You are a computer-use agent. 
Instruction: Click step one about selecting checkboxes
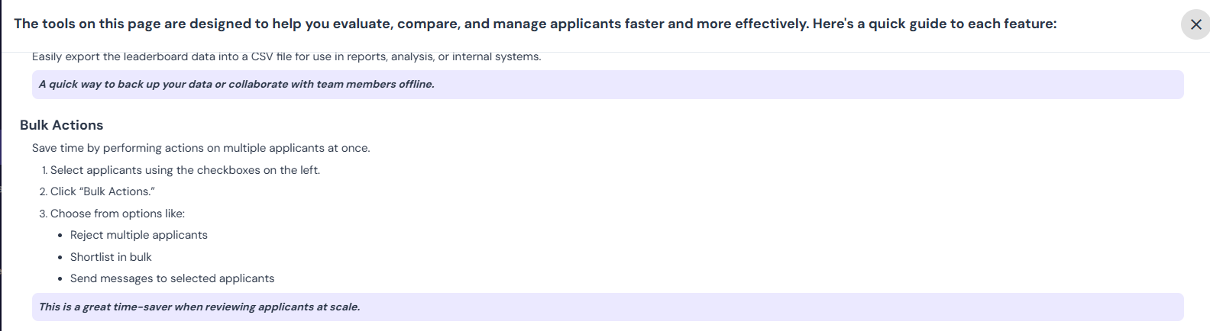tap(180, 170)
